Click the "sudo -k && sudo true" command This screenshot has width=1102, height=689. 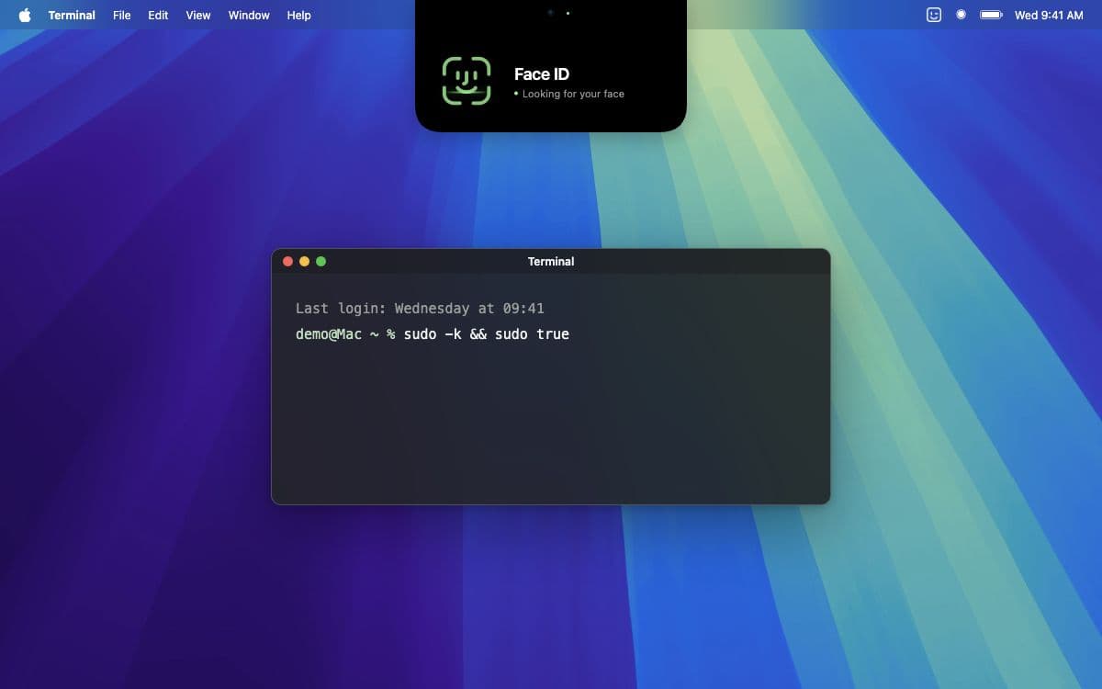(487, 334)
